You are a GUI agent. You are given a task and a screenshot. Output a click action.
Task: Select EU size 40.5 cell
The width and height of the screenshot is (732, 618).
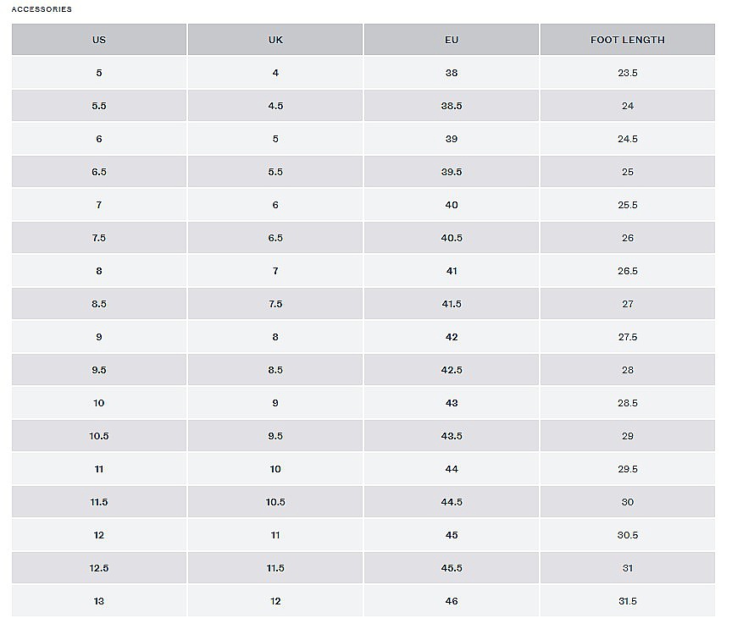point(452,238)
